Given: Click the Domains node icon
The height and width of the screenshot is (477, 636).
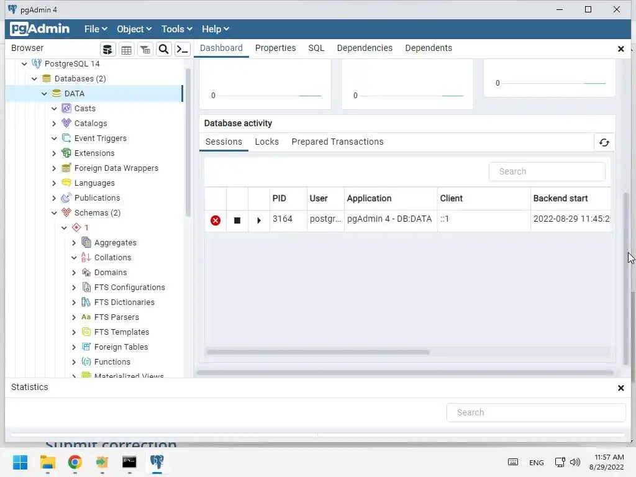Looking at the screenshot, I should (86, 272).
